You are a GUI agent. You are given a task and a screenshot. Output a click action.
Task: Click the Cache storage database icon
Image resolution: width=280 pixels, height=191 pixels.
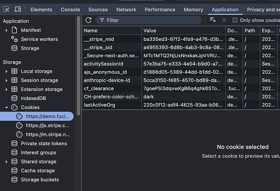tap(15, 170)
